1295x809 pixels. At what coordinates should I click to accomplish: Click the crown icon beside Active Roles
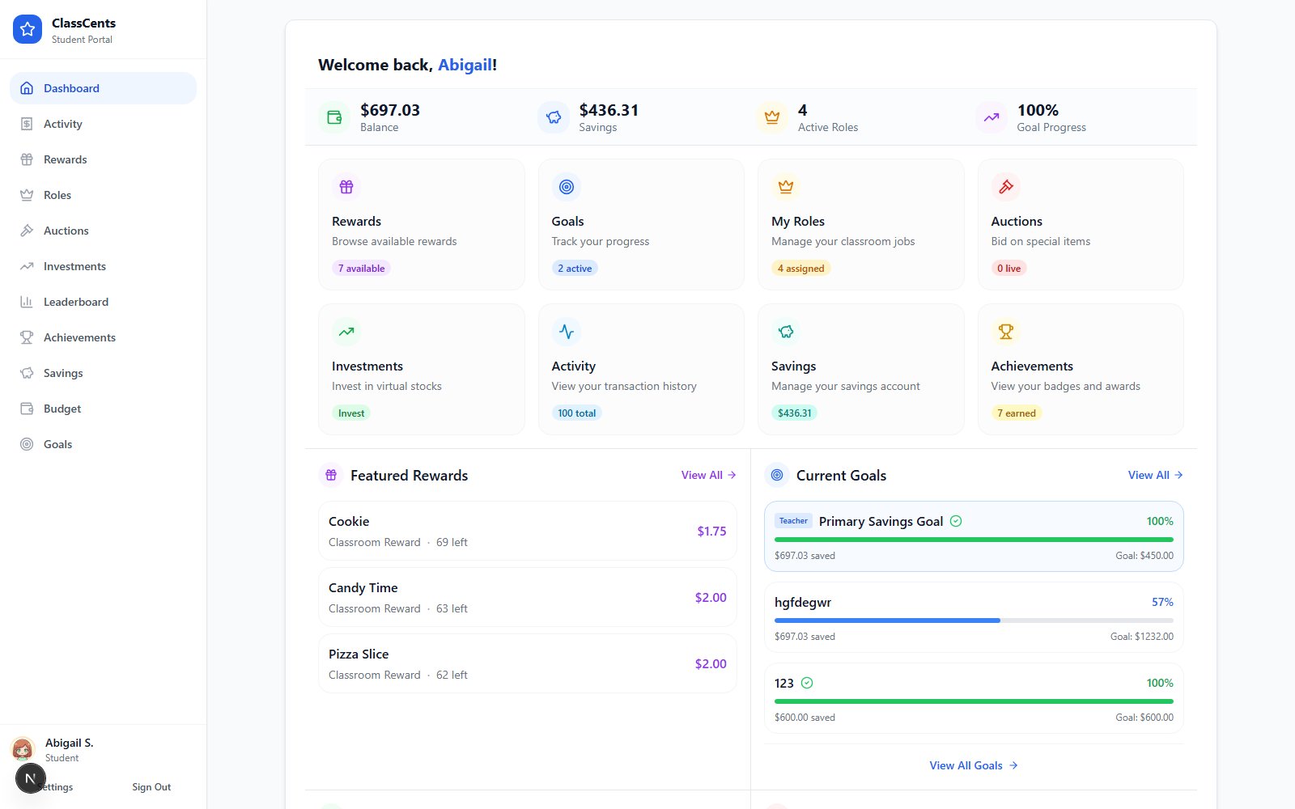[772, 117]
